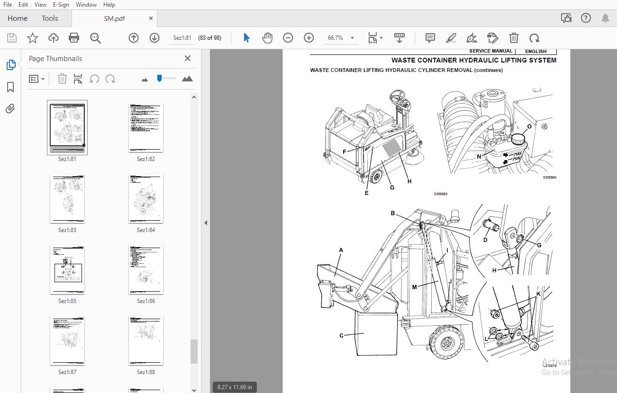Open the share review icon top right
Image resolution: width=617 pixels, height=393 pixels.
(566, 18)
